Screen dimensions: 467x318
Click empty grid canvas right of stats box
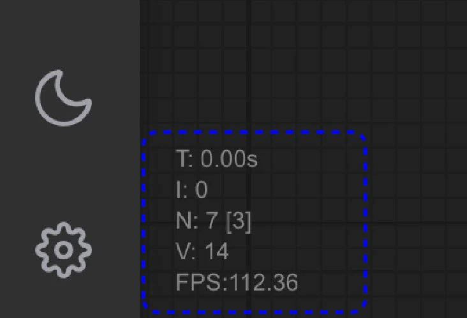click(417, 222)
